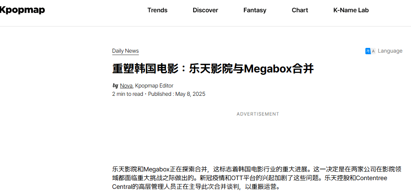Screen dimensions: 411x192
Task: Click paragraph starting '乐天影院和Megabox正在探索合并'
Action: [257, 178]
